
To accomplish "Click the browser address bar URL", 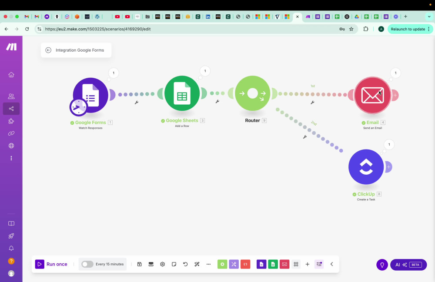I will coord(97,29).
